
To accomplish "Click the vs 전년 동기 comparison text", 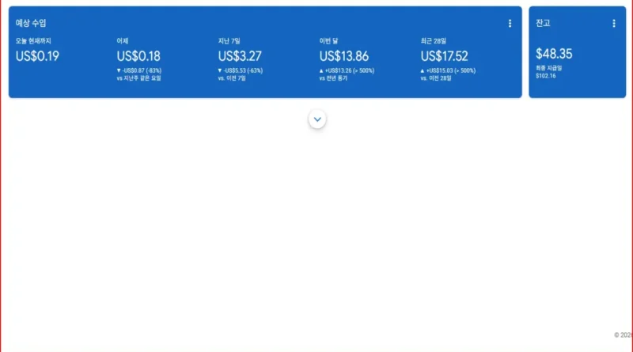I will 333,78.
